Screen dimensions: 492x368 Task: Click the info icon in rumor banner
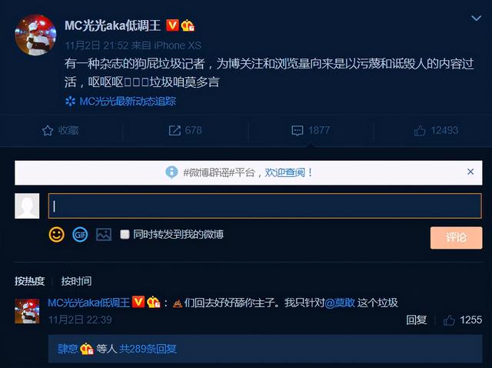coord(171,172)
